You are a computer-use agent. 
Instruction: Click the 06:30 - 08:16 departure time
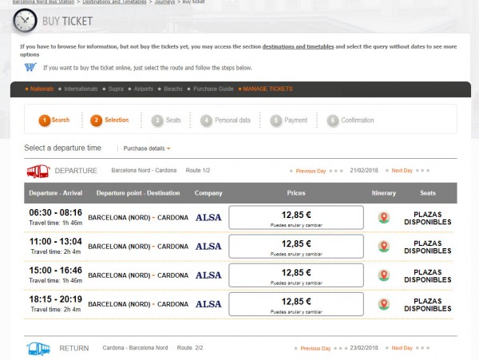point(56,212)
